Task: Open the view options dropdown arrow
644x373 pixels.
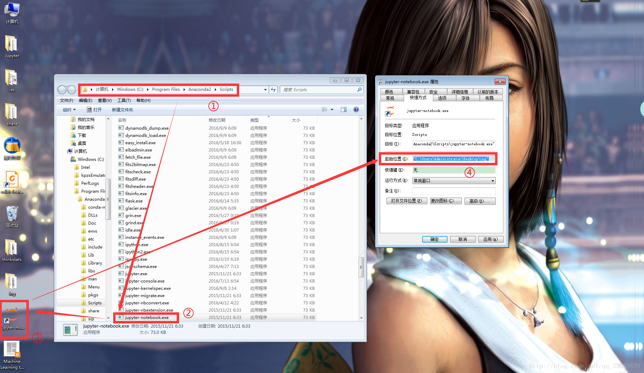Action: pyautogui.click(x=332, y=110)
